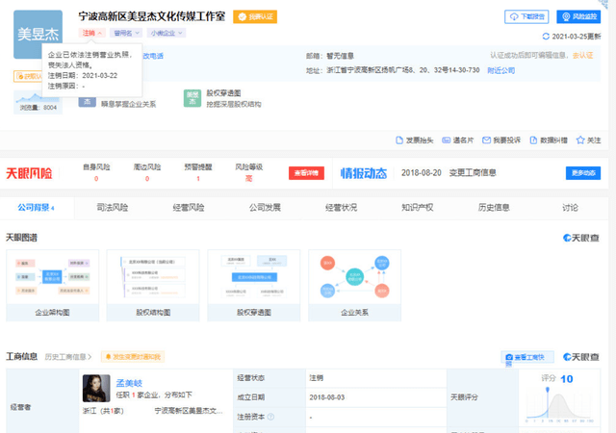Screen dimensions: 616x433
Task: Switch to the 司法风险 tab
Action: pyautogui.click(x=113, y=207)
